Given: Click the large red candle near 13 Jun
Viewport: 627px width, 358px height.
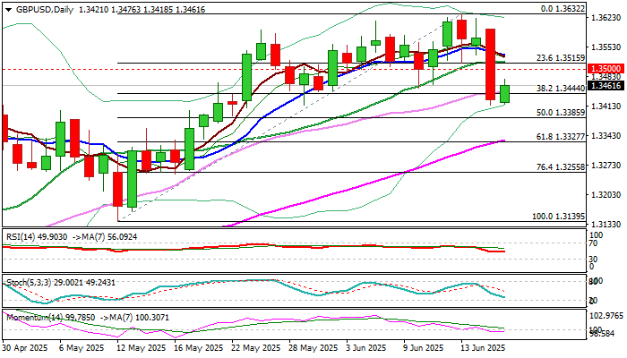Looking at the screenshot, I should (x=491, y=64).
